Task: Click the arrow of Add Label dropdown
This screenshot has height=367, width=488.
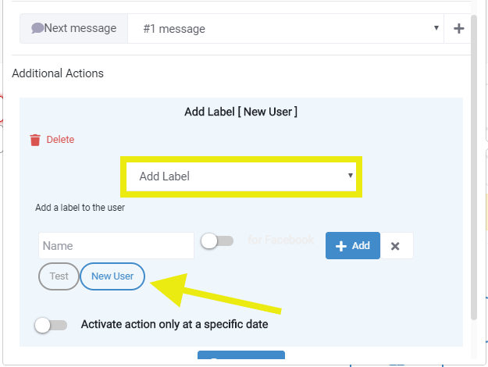Action: tap(350, 176)
